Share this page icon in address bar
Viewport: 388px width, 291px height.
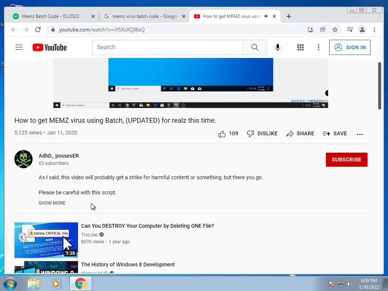pos(323,30)
